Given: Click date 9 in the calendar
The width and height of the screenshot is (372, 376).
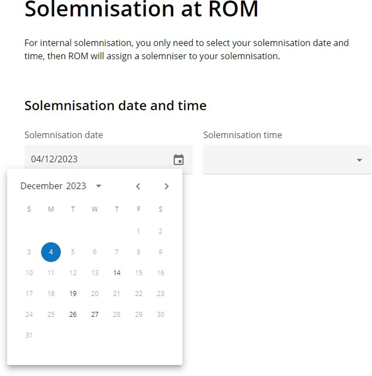Looking at the screenshot, I should [x=161, y=252].
